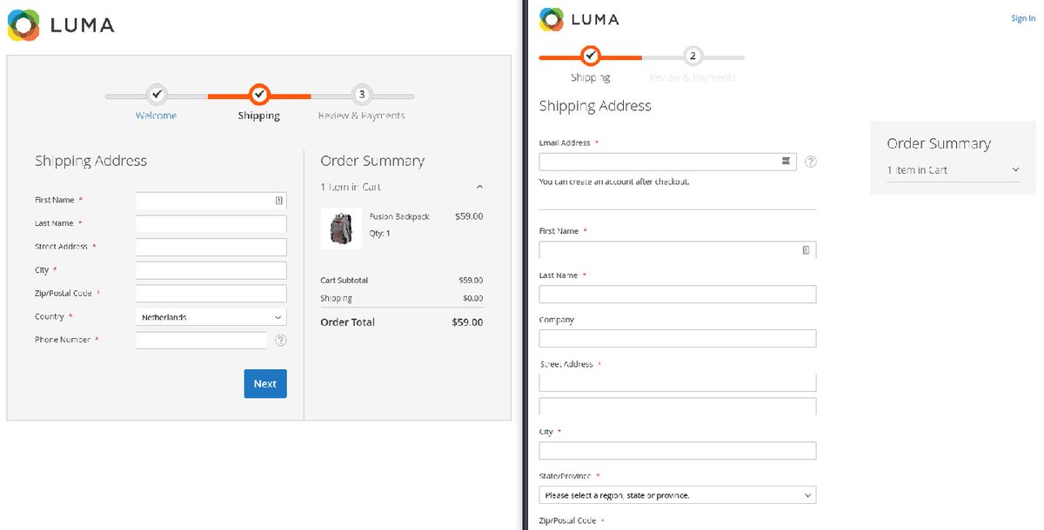Viewport: 1044px width, 530px height.
Task: Click the Fusion Backpack product thumbnail
Action: 341,229
